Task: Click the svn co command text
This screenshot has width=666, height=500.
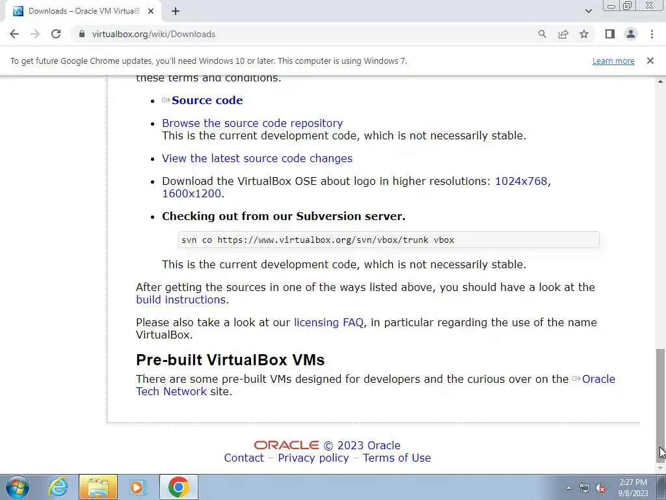Action: click(317, 240)
